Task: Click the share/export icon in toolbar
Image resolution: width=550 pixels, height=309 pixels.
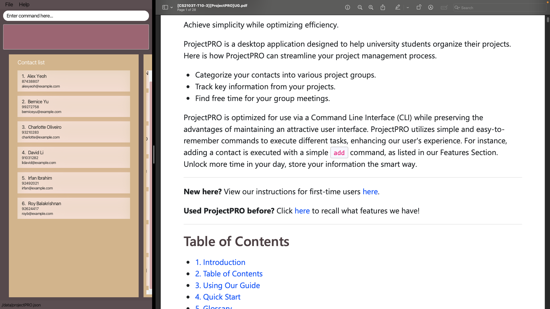Action: (383, 7)
